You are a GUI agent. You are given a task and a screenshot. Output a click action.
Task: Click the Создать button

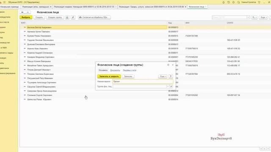click(39, 17)
